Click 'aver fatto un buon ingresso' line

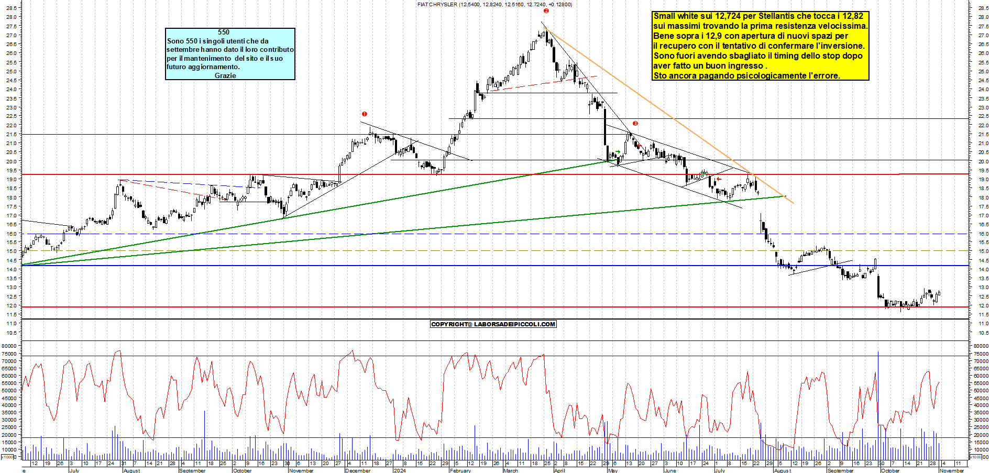click(710, 65)
